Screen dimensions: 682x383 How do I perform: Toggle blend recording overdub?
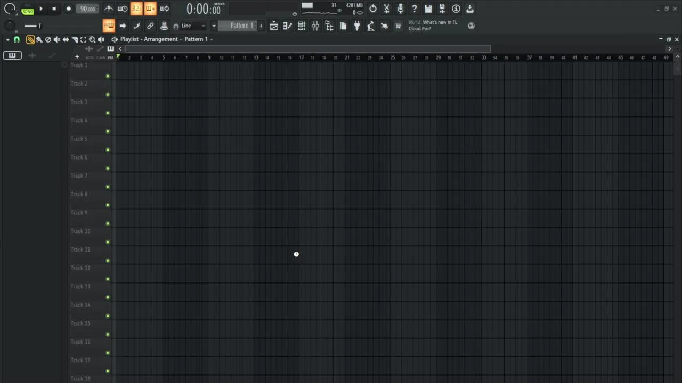(x=150, y=9)
